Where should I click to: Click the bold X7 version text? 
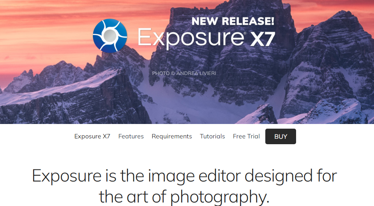(x=263, y=39)
